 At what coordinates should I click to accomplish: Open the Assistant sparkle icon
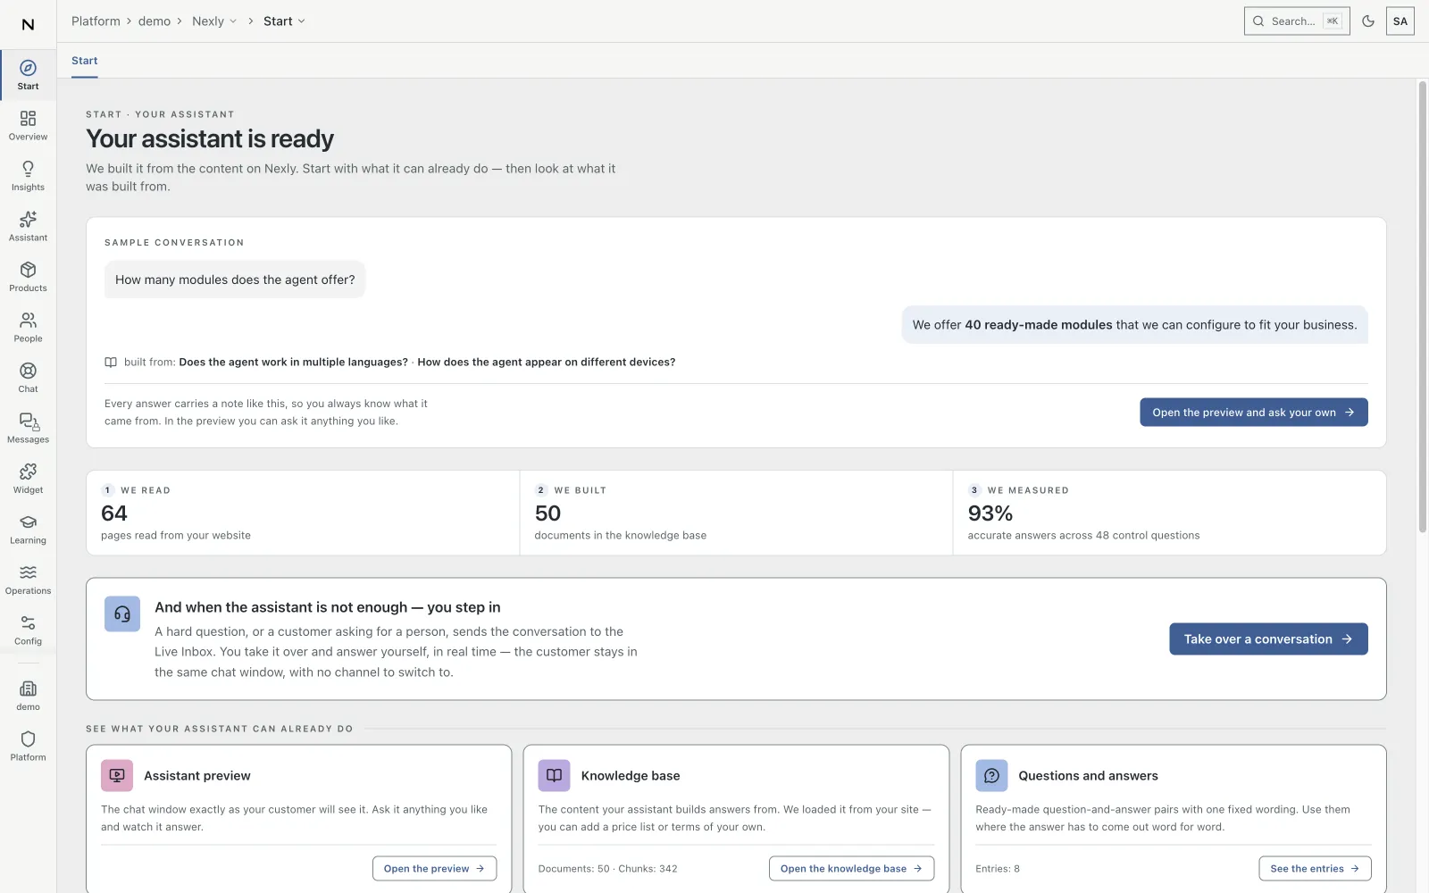click(28, 227)
